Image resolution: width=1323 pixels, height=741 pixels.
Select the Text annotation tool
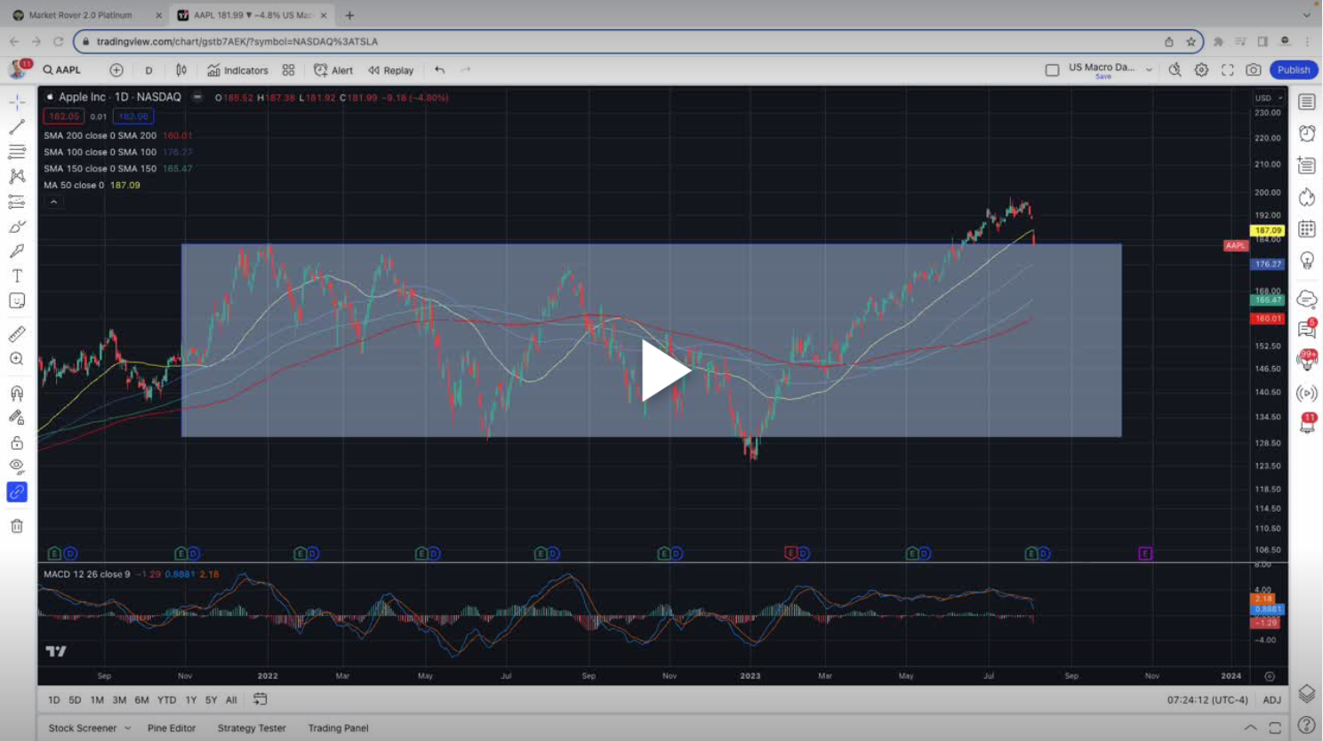[x=16, y=275]
